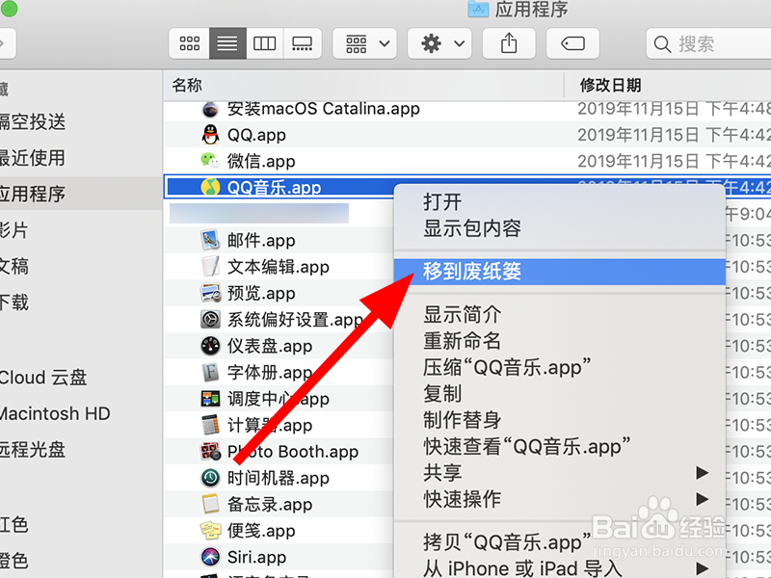Image resolution: width=771 pixels, height=578 pixels.
Task: Choose 显示简介 from the context menu
Action: tap(560, 315)
